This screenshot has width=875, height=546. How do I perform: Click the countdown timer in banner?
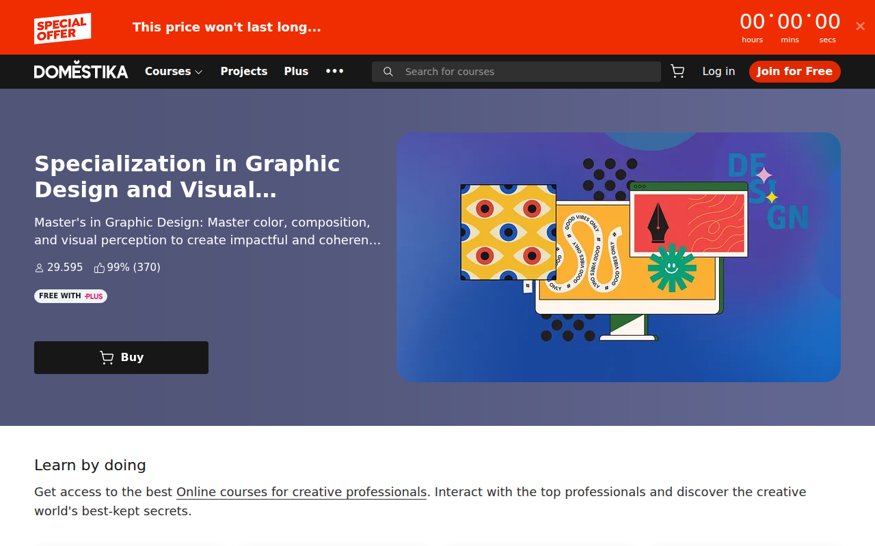coord(790,27)
